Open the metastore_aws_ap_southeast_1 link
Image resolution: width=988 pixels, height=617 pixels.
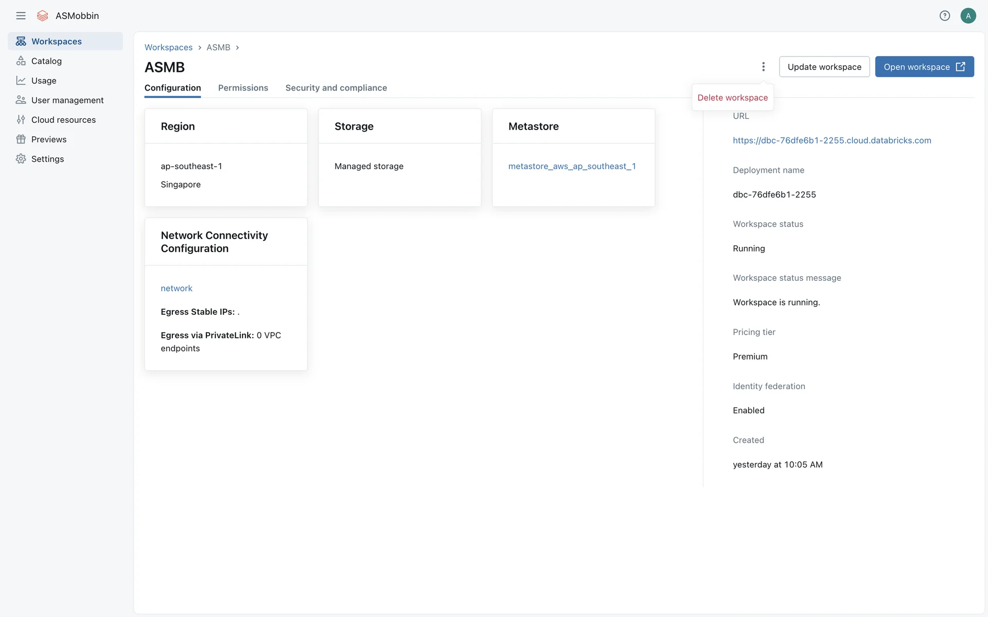572,166
